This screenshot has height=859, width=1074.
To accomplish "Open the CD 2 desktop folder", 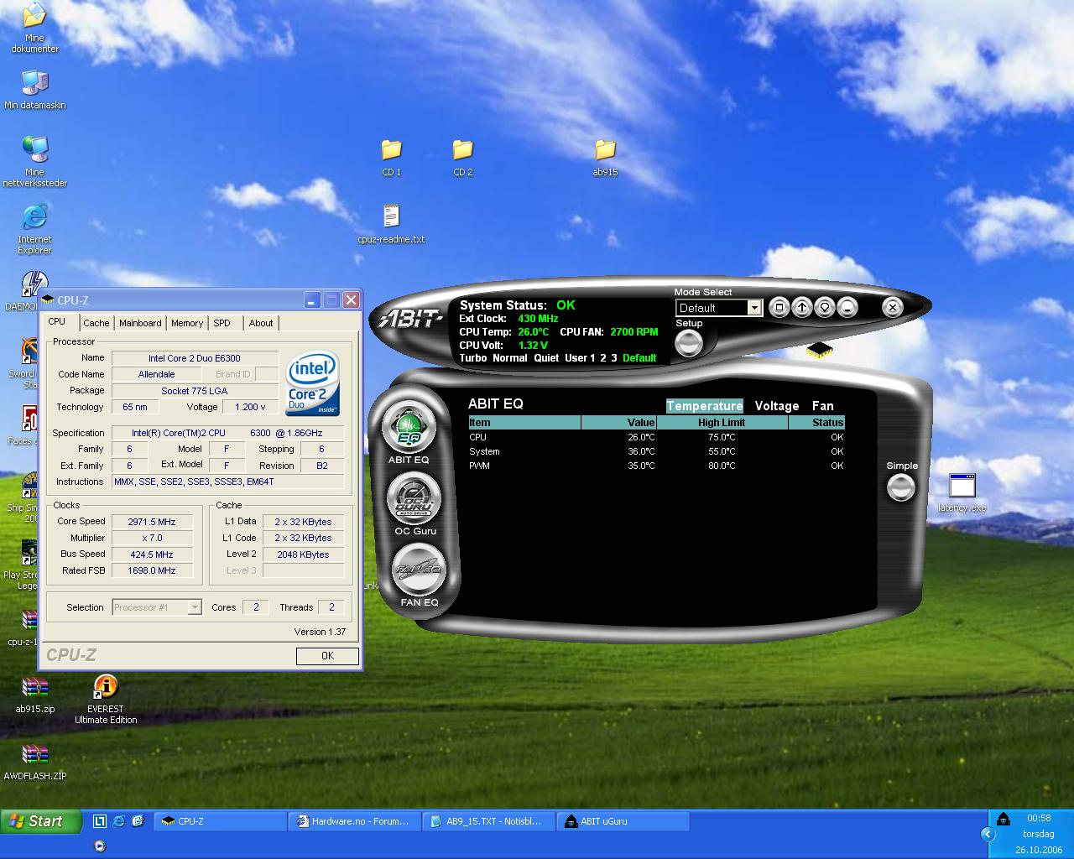I will (x=463, y=158).
